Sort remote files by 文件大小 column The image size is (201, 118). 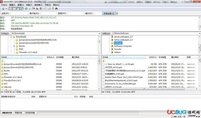point(152,57)
